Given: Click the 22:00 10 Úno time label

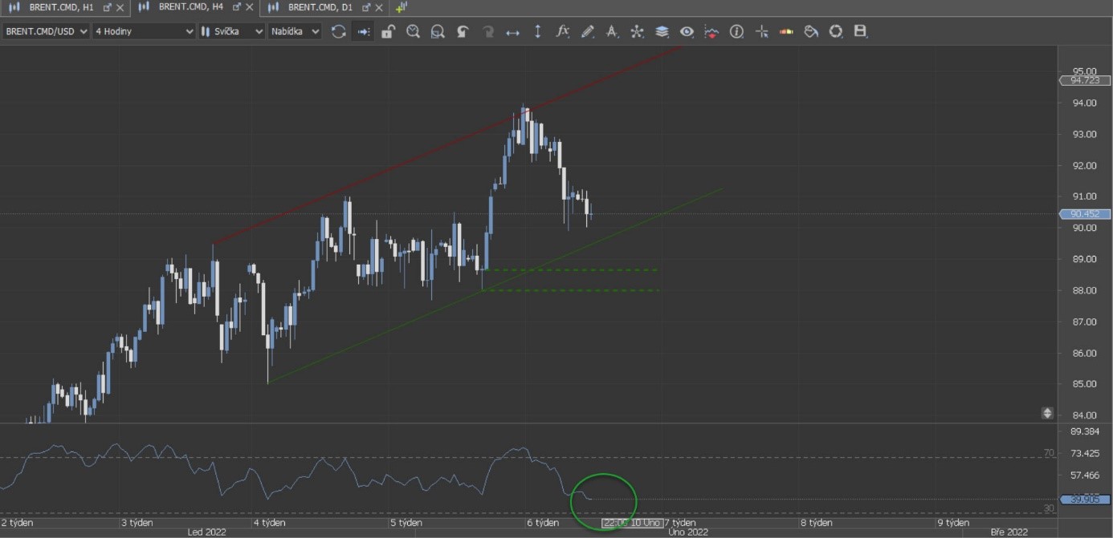Looking at the screenshot, I should pyautogui.click(x=633, y=523).
